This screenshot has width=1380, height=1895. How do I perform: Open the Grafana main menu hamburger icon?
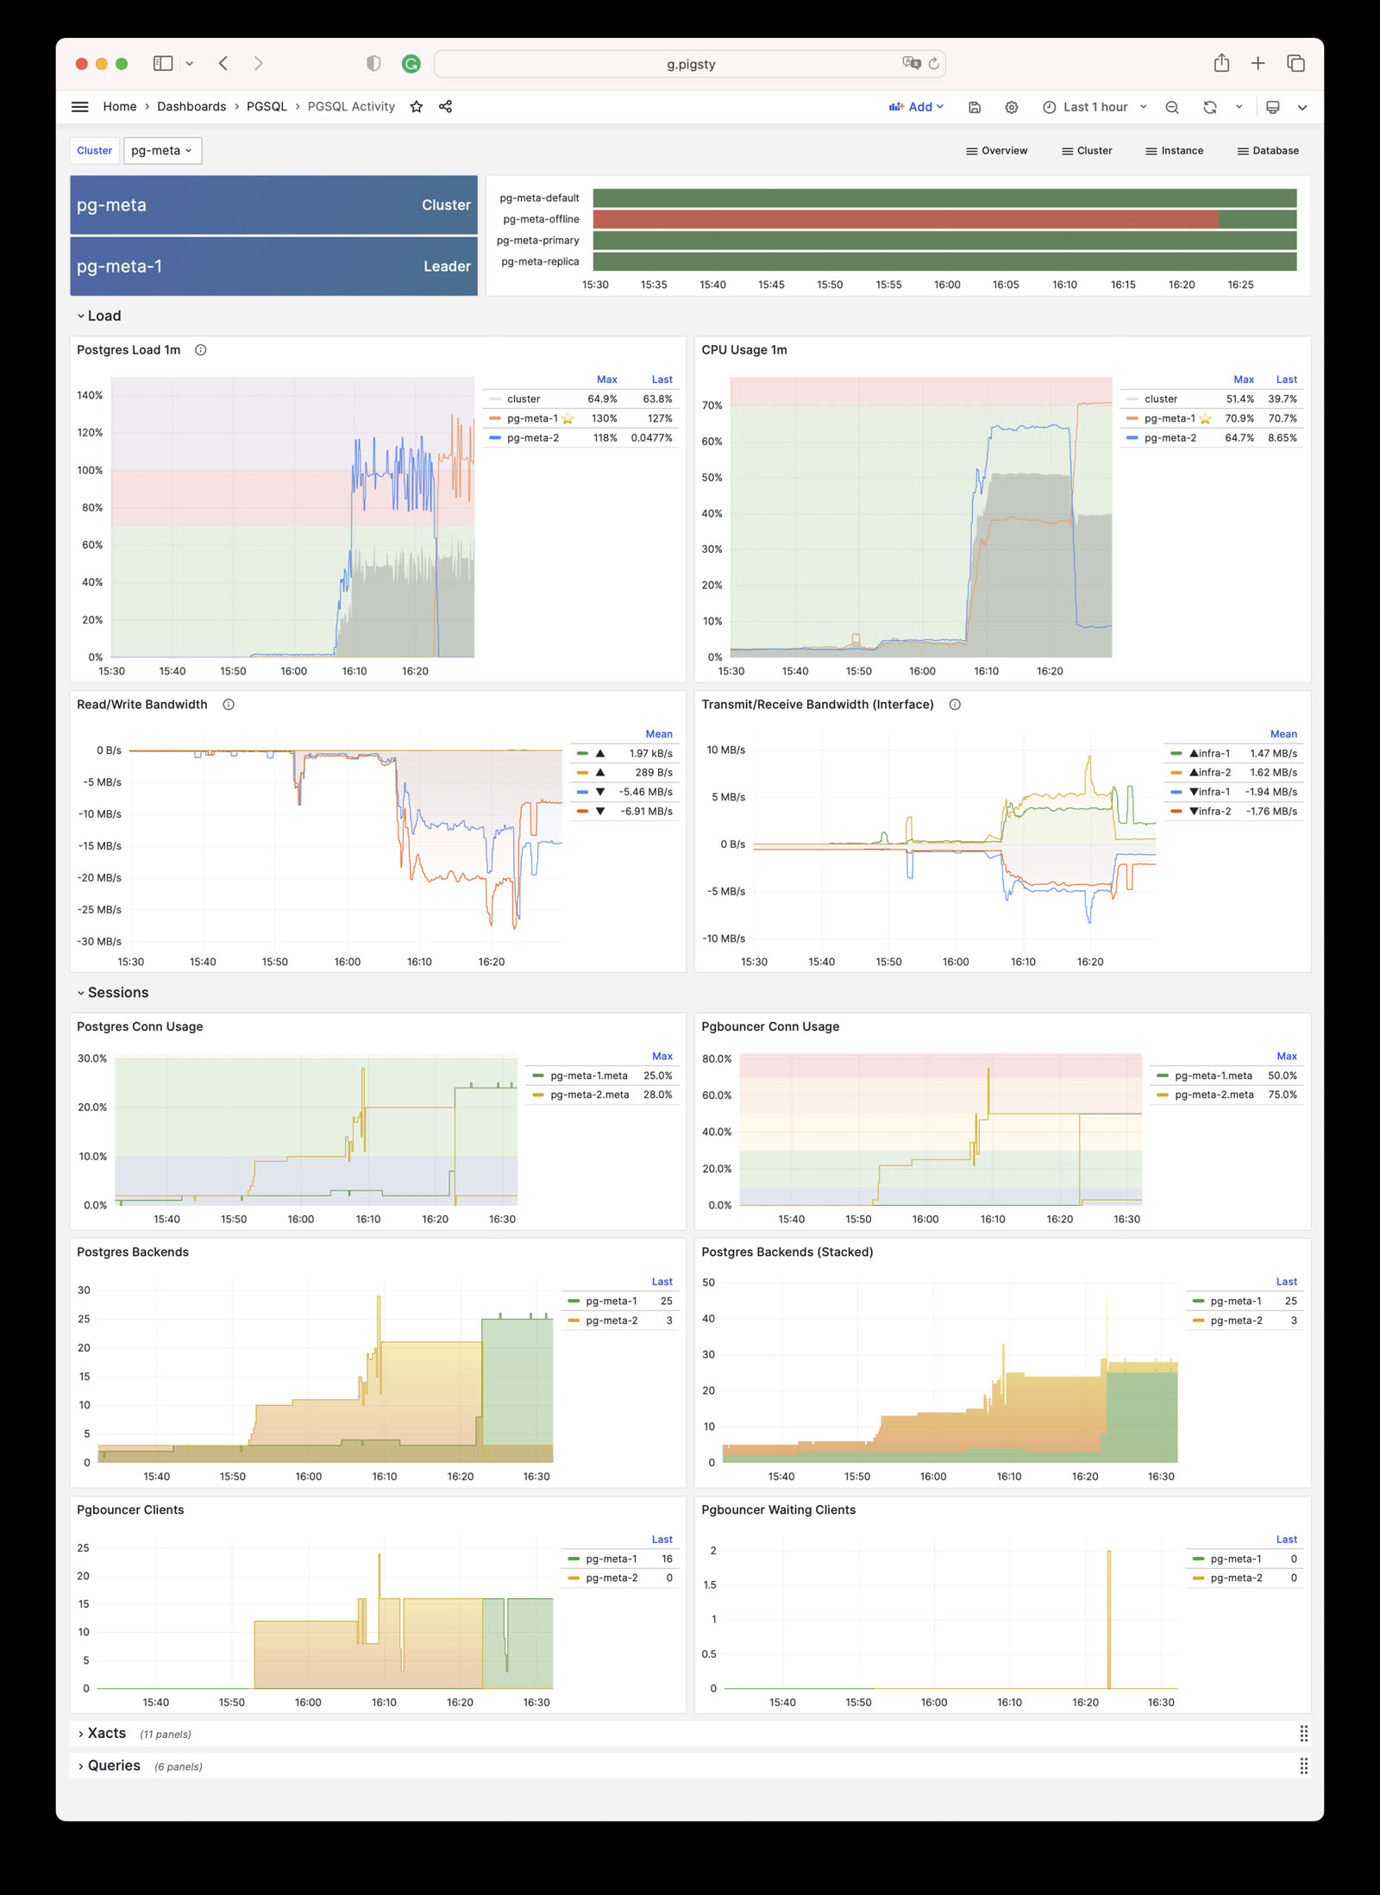pyautogui.click(x=79, y=106)
